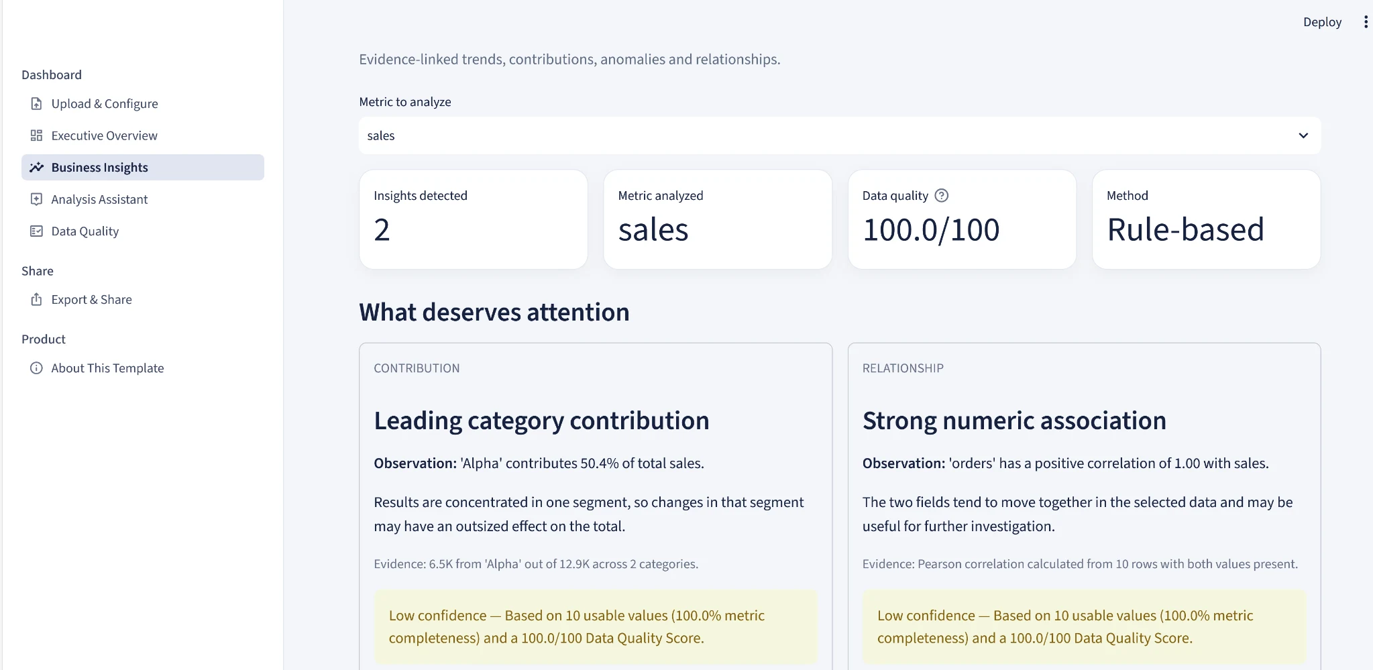The image size is (1373, 670).
Task: Click the Leading category contribution card heading
Action: coord(541,421)
